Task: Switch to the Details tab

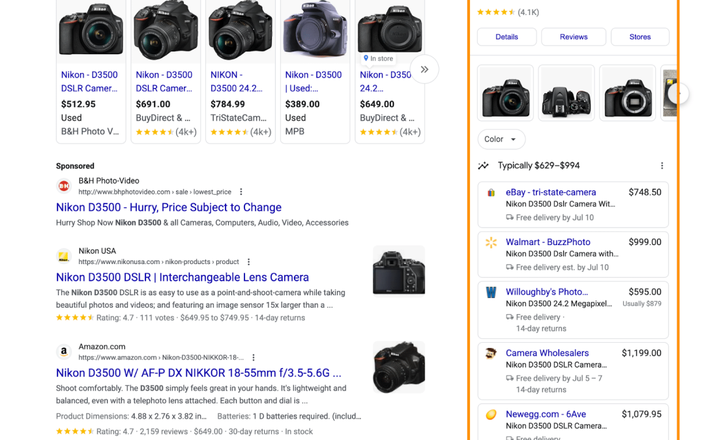Action: click(x=506, y=37)
